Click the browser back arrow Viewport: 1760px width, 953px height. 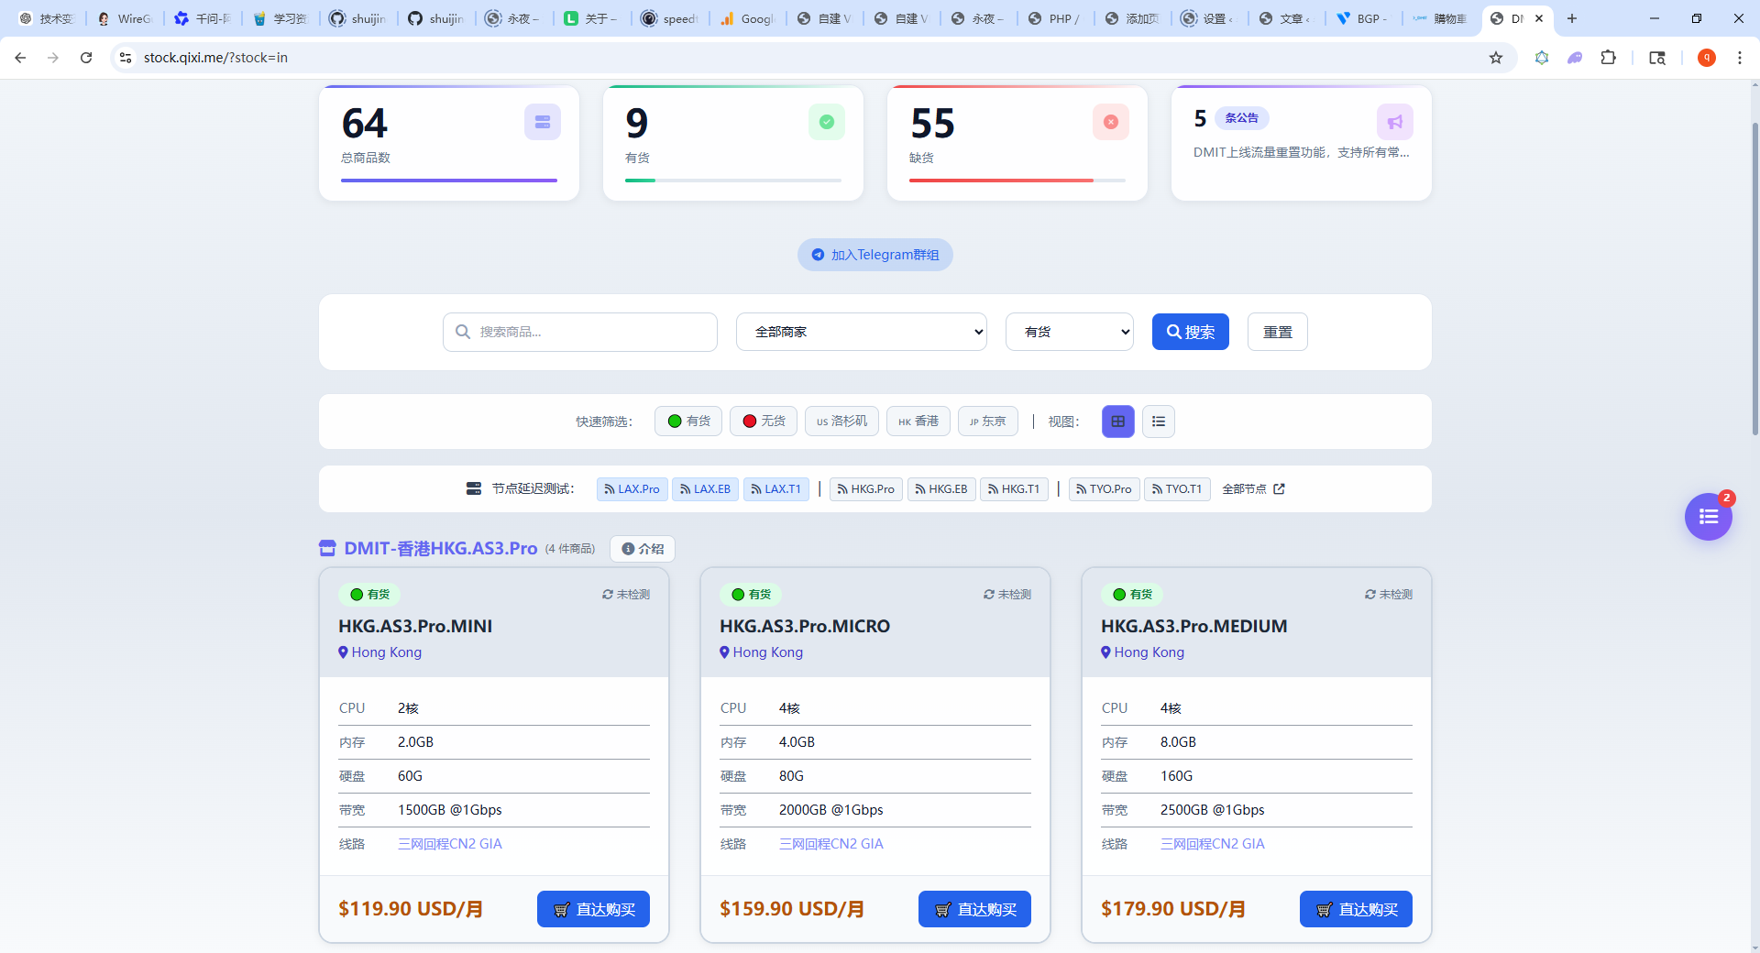(20, 58)
